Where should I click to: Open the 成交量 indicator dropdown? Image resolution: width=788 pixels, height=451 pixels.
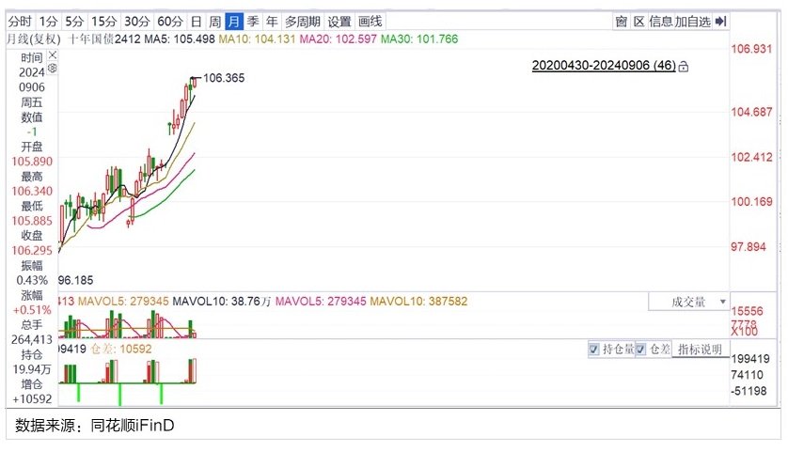pyautogui.click(x=688, y=302)
